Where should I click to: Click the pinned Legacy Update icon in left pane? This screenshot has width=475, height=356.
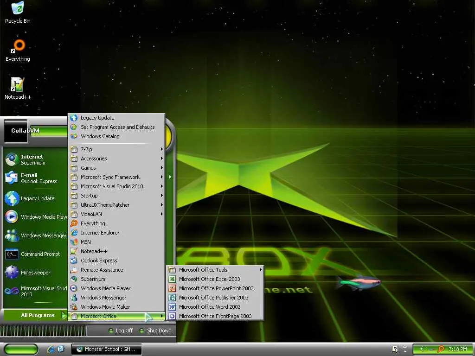point(12,198)
